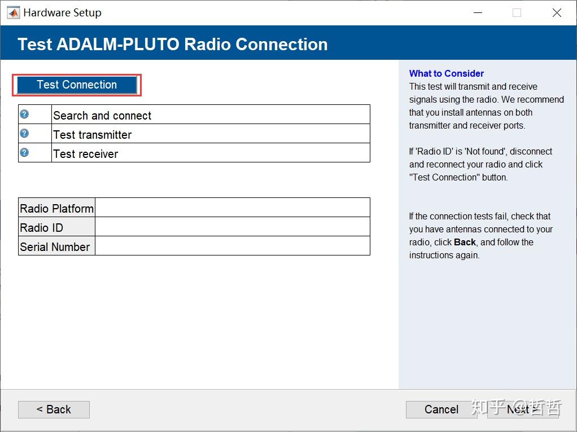
Task: Click the Test ADALM-PLUTO Radio Connection title banner
Action: point(288,43)
